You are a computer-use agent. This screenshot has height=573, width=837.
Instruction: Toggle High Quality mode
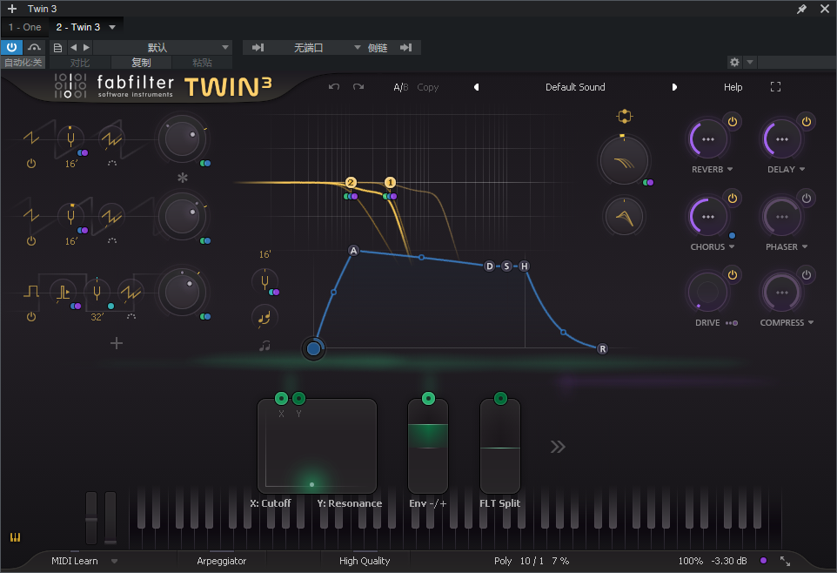tap(365, 561)
